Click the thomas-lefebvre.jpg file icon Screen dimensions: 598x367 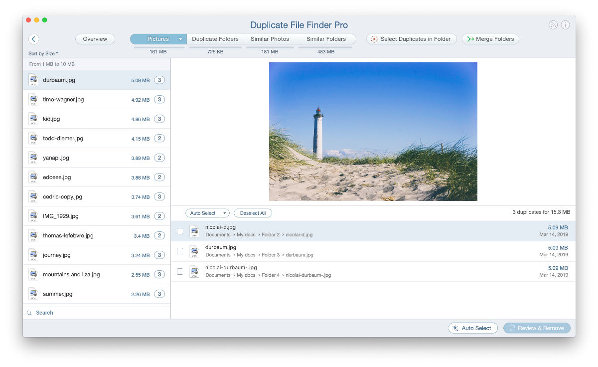(33, 235)
